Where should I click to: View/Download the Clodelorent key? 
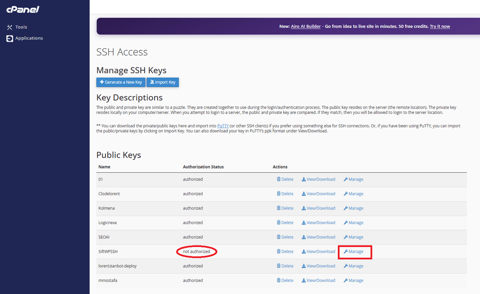pos(318,193)
